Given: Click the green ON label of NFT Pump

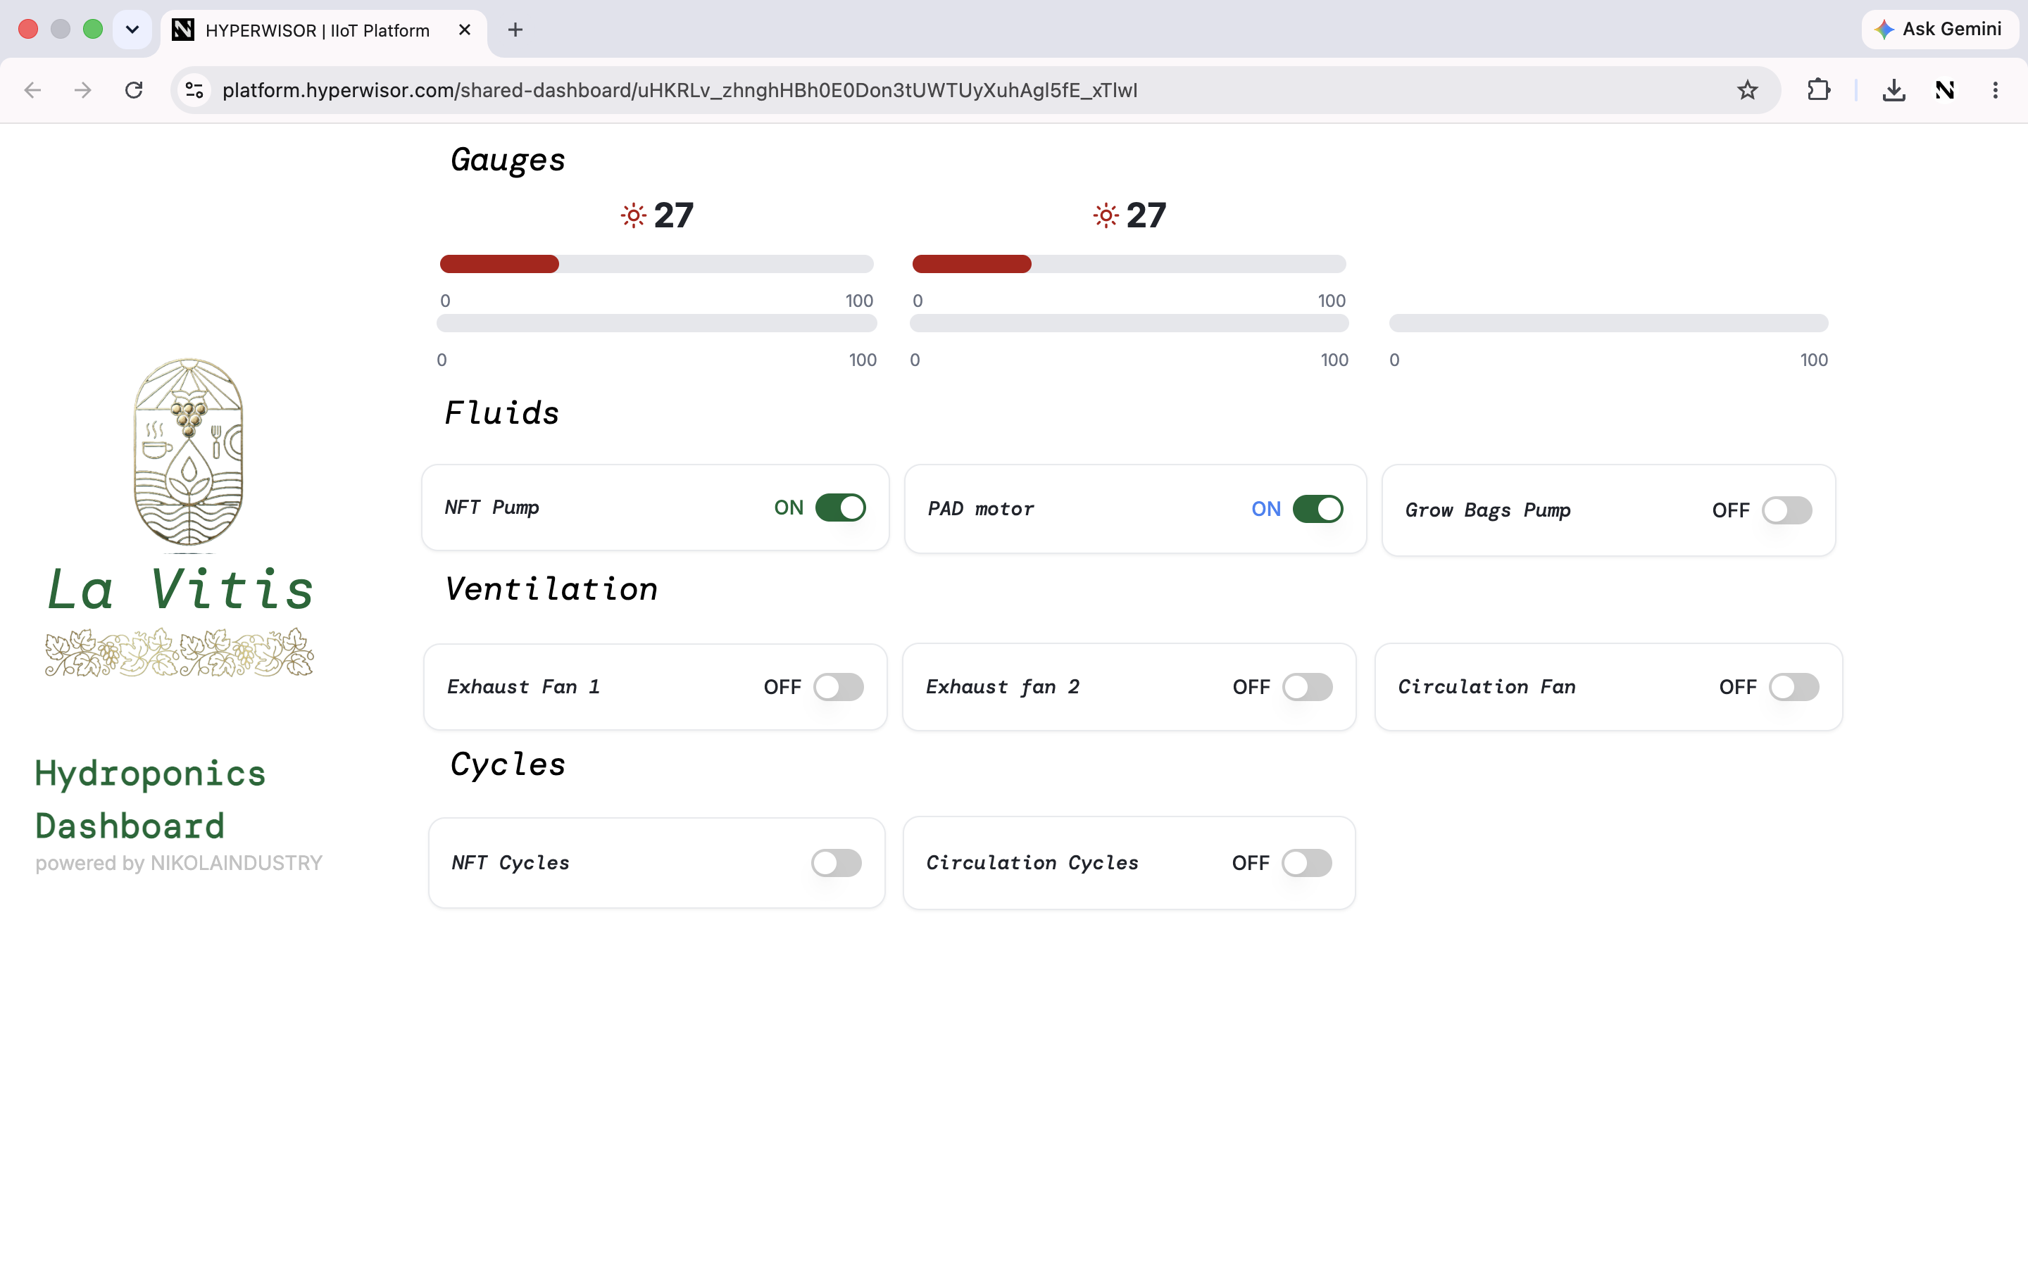Looking at the screenshot, I should point(789,508).
